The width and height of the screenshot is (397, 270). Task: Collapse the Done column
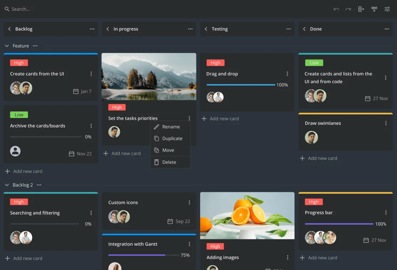(x=304, y=29)
